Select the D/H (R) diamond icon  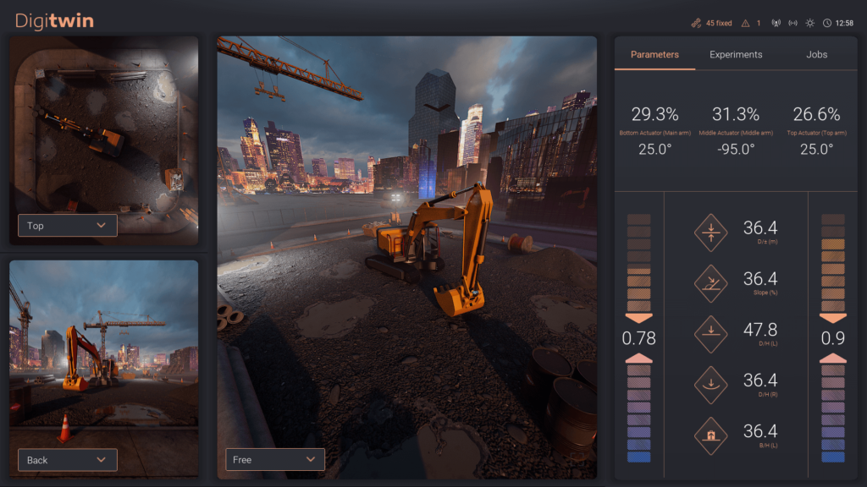tap(711, 385)
